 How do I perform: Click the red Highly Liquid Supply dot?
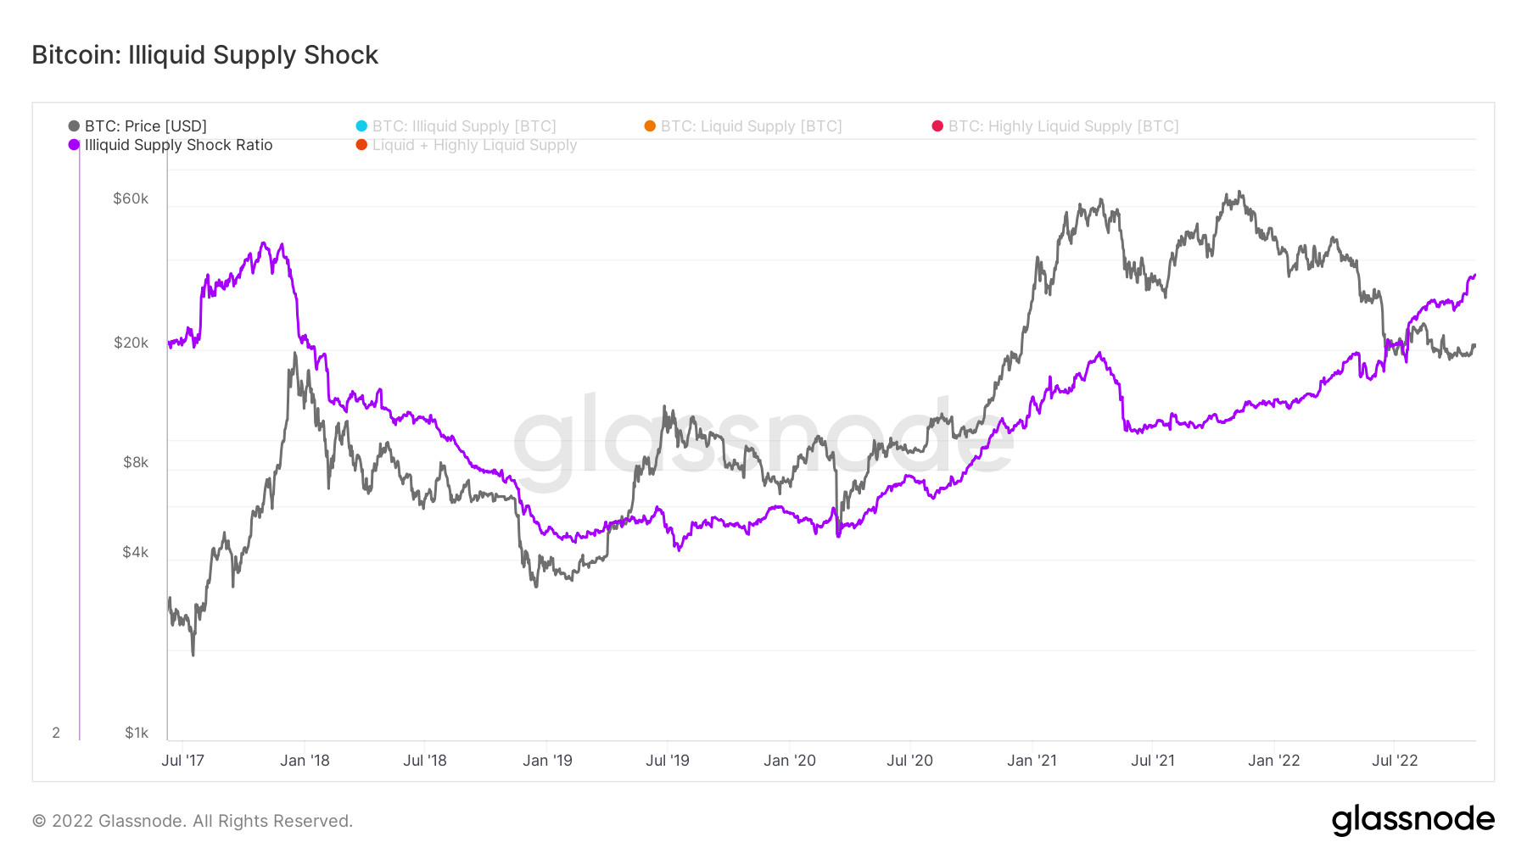(x=937, y=126)
